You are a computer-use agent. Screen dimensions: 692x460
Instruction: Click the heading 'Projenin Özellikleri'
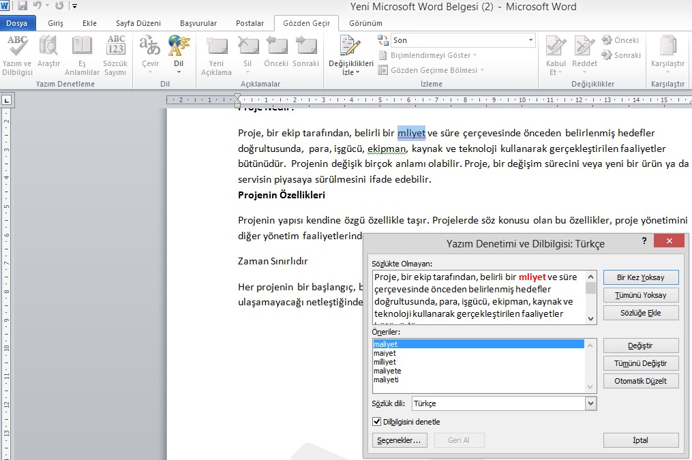282,195
